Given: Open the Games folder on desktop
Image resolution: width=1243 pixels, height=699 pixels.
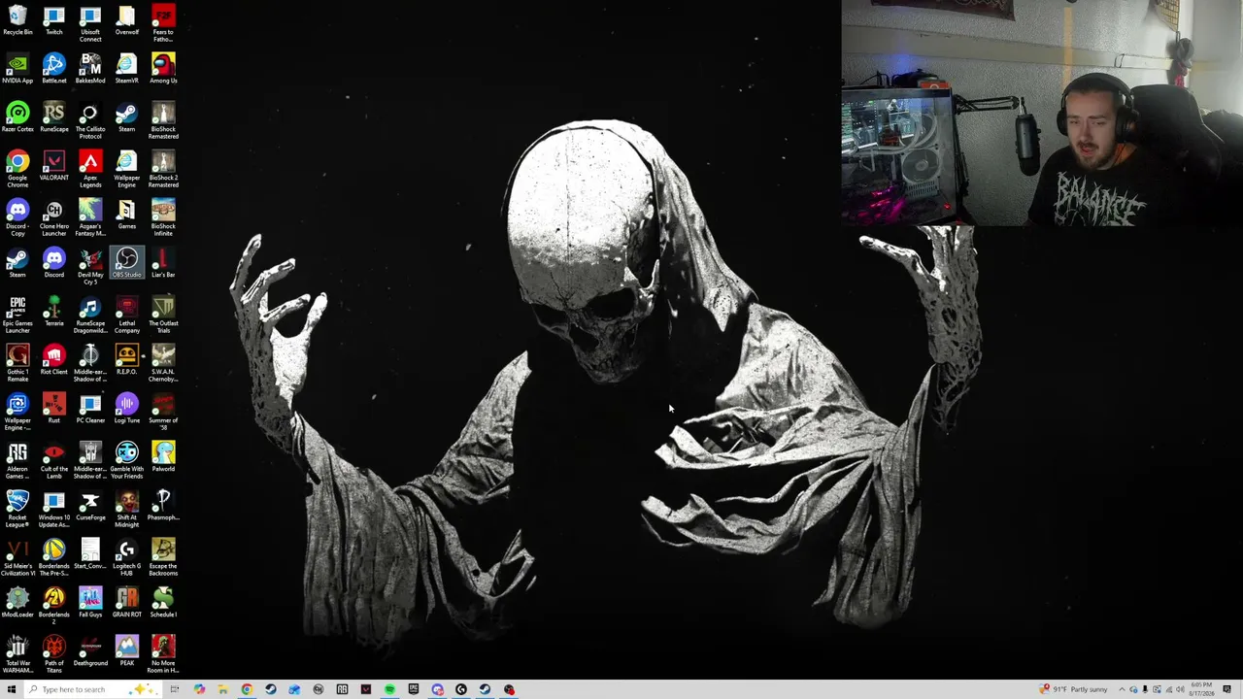Looking at the screenshot, I should (x=126, y=216).
